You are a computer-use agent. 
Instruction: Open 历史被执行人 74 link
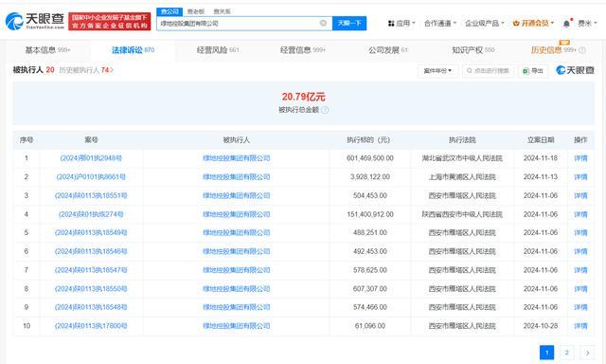(86, 70)
